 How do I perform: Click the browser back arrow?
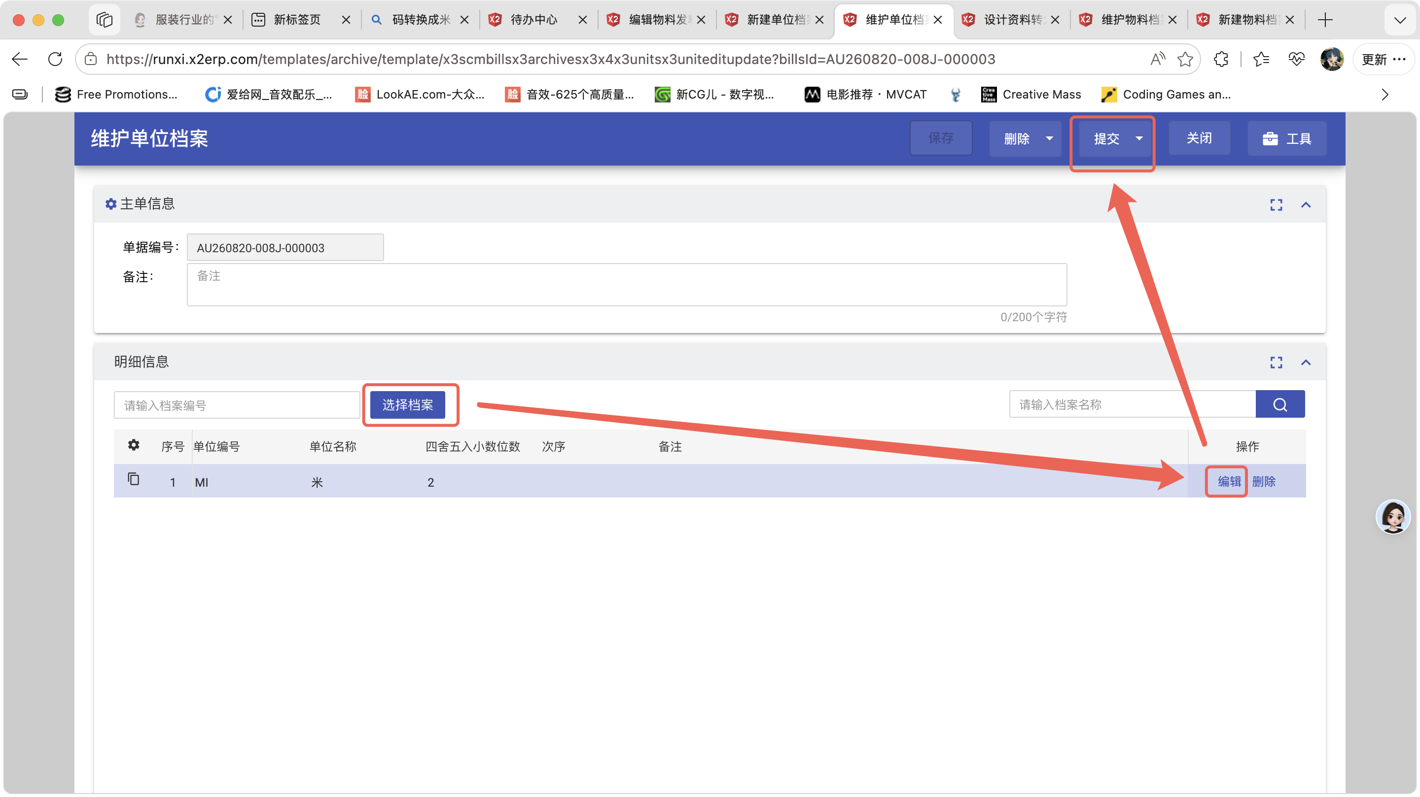20,59
